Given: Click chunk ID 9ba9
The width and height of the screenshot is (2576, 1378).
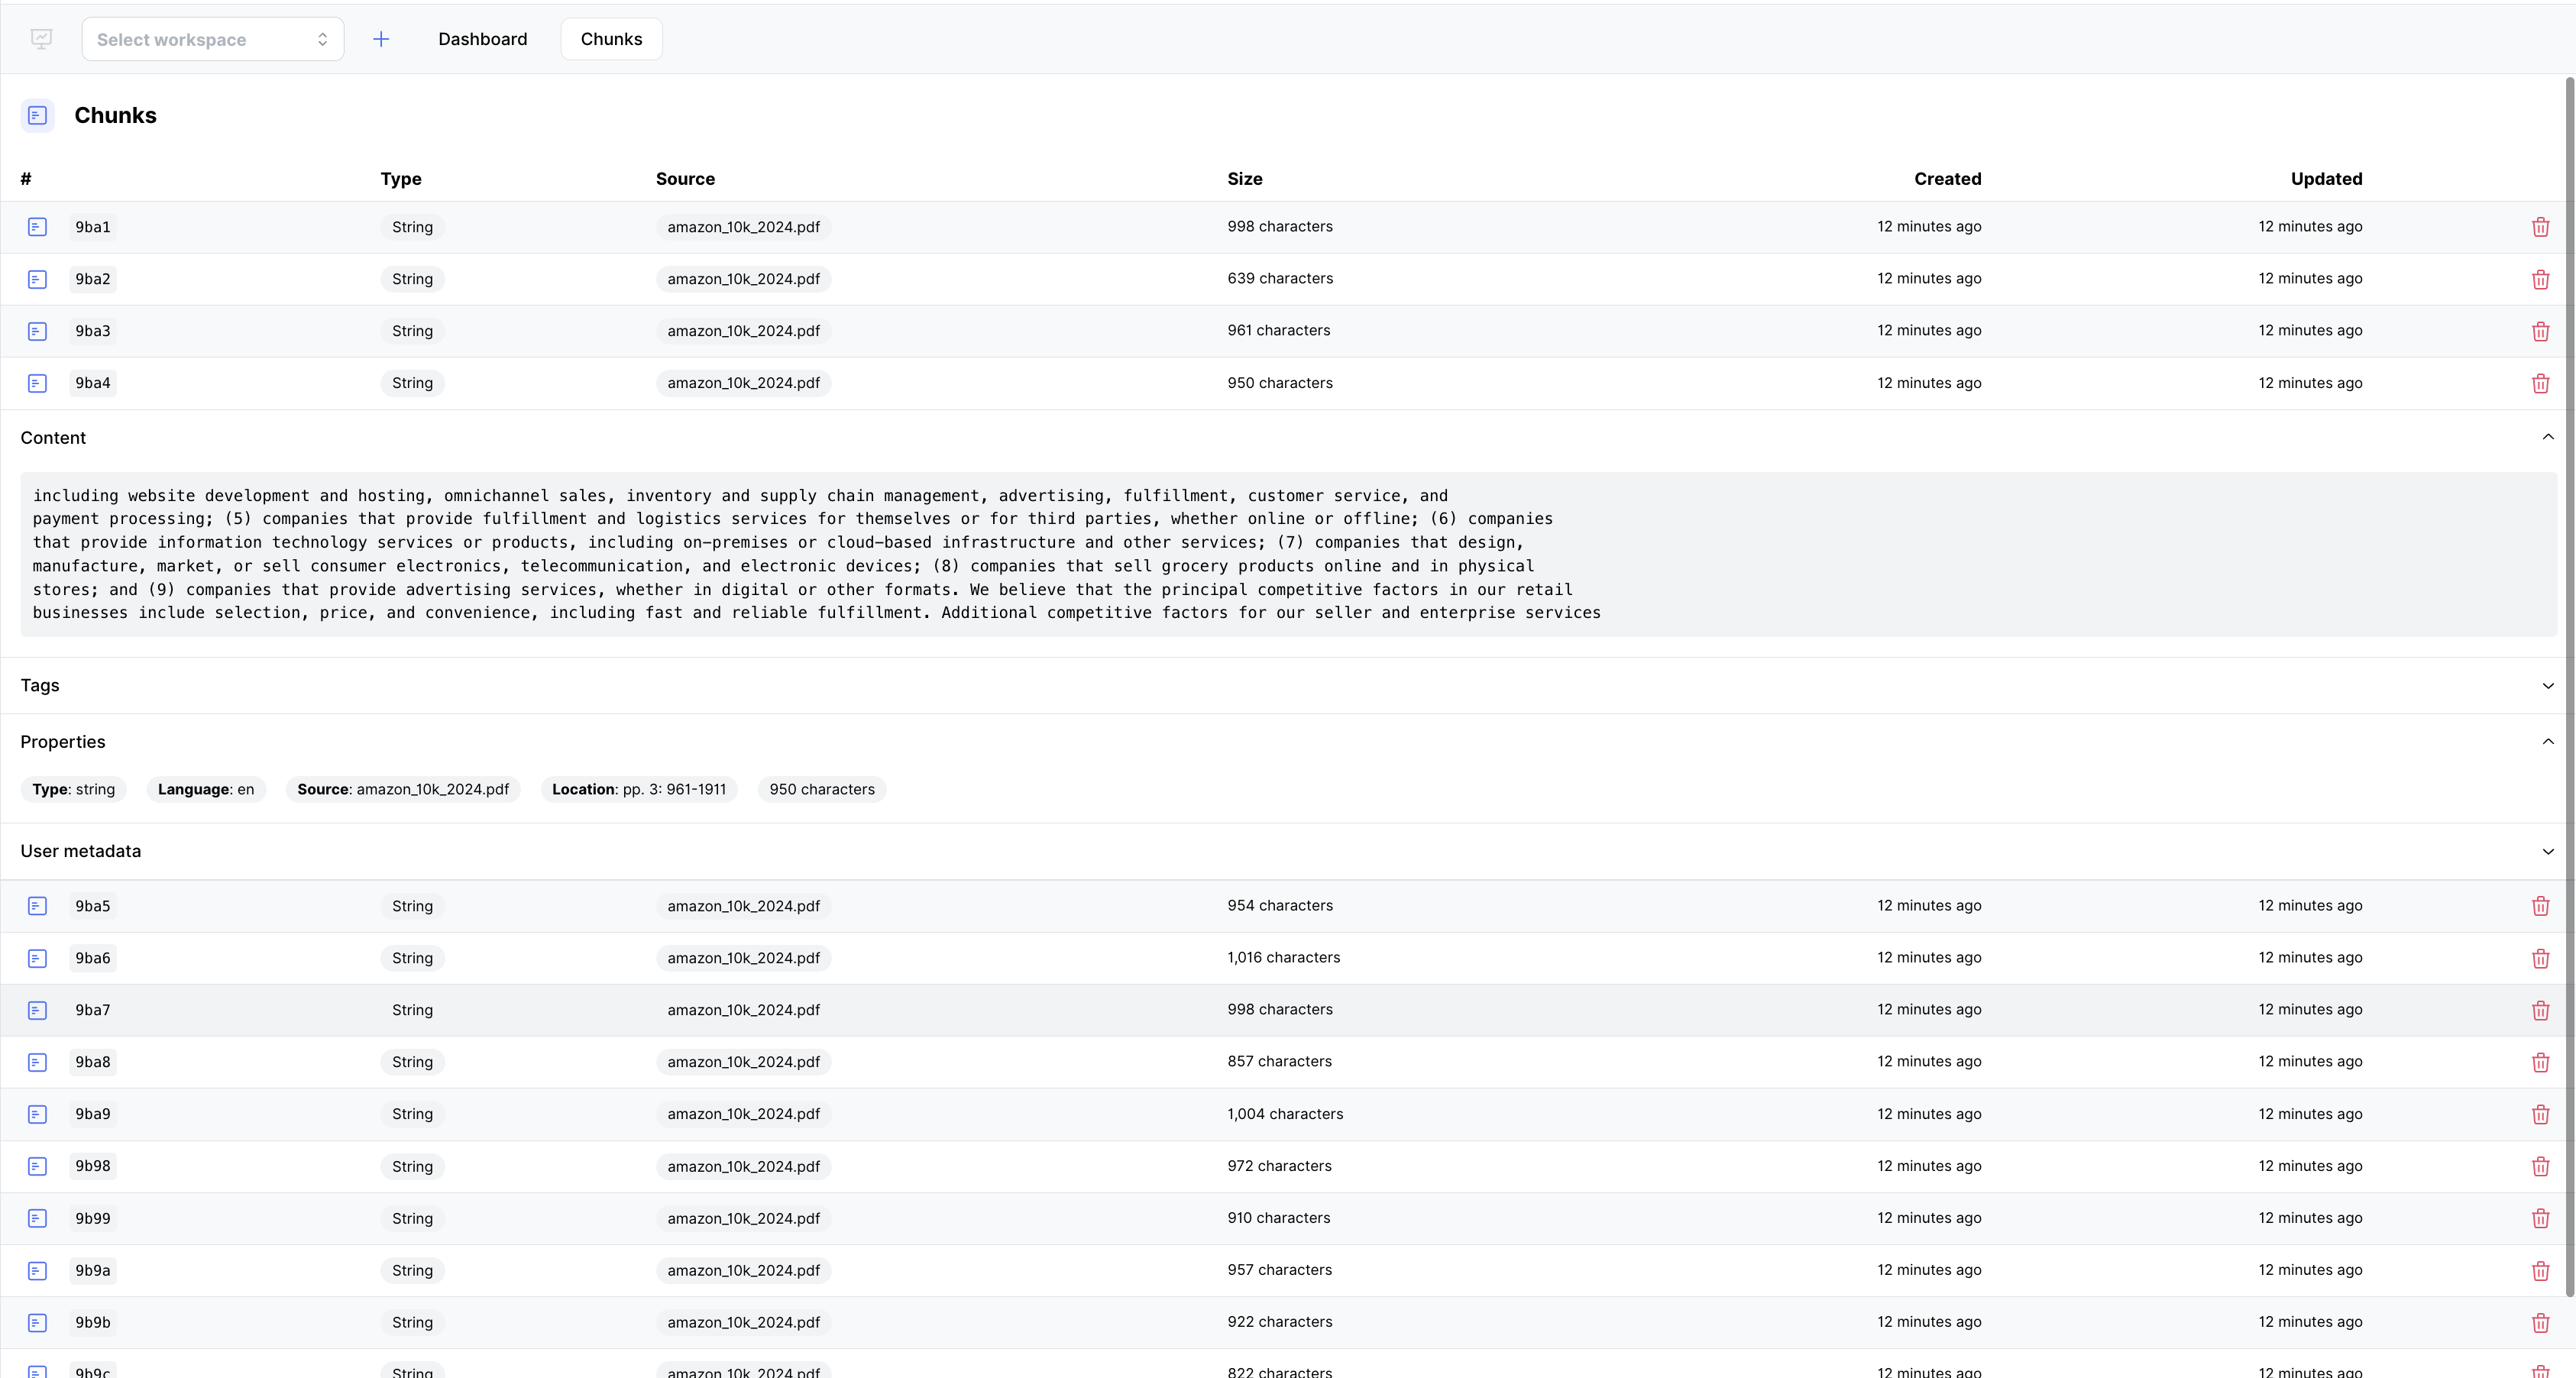Looking at the screenshot, I should (x=93, y=1114).
